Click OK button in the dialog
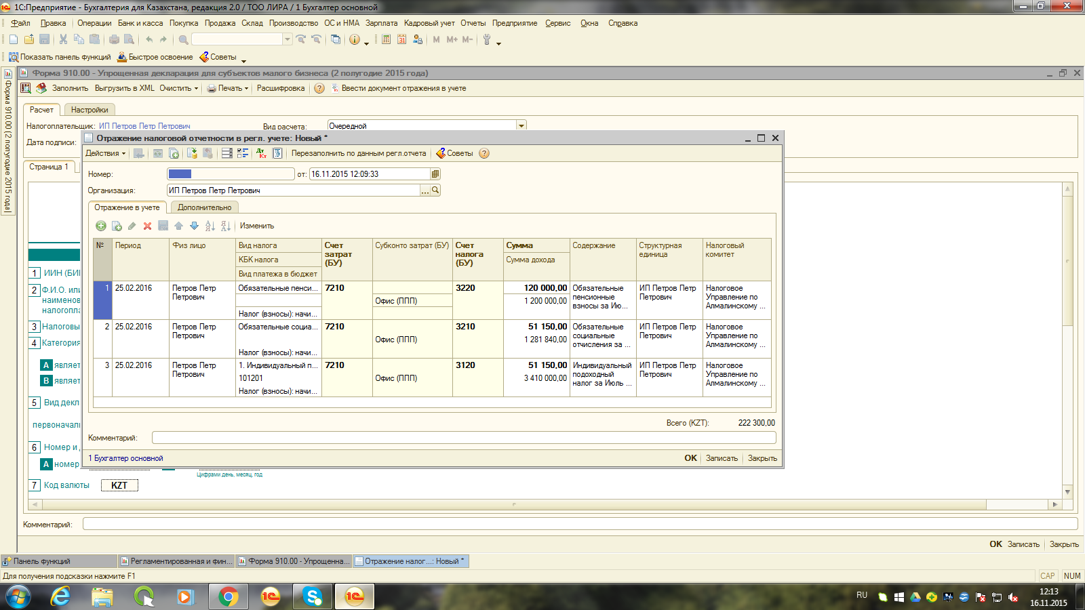This screenshot has width=1085, height=610. [690, 458]
